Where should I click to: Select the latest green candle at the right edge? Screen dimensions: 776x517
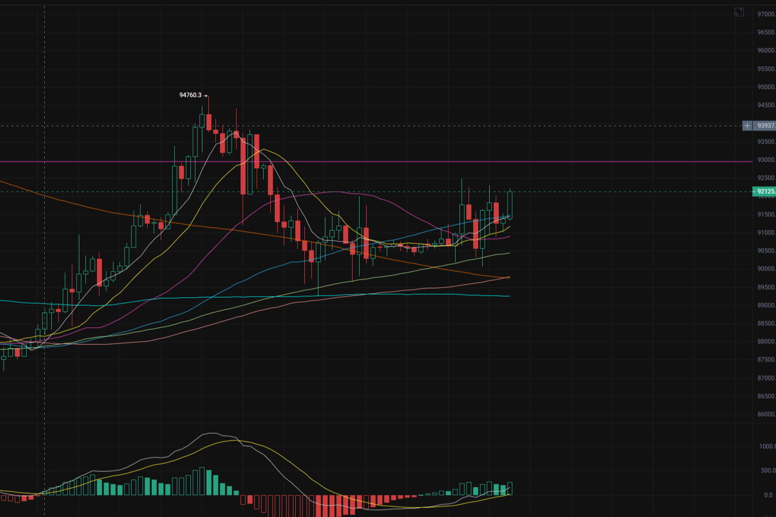click(510, 205)
